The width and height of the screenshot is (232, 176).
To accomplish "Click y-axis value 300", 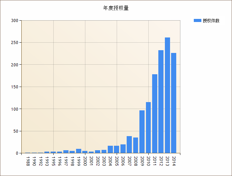I will coord(15,21).
